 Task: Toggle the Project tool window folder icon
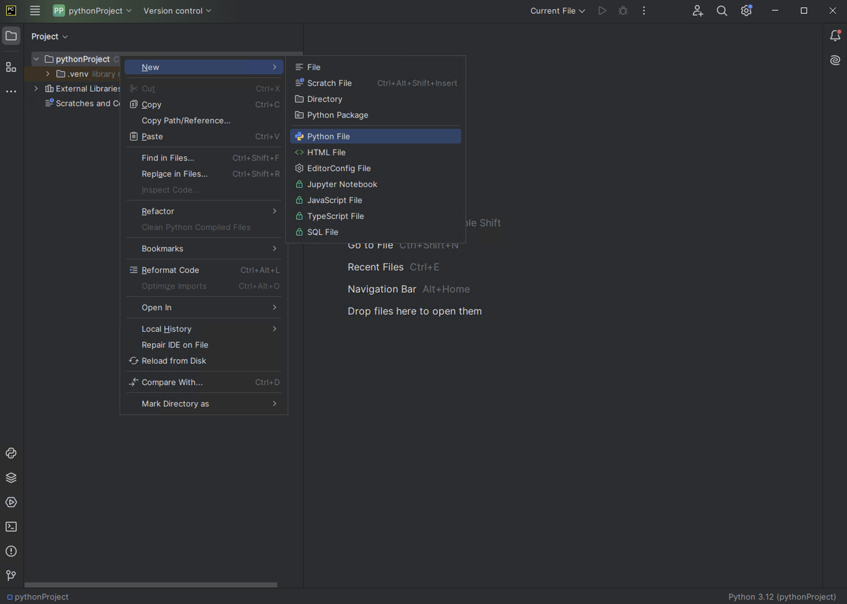(11, 36)
